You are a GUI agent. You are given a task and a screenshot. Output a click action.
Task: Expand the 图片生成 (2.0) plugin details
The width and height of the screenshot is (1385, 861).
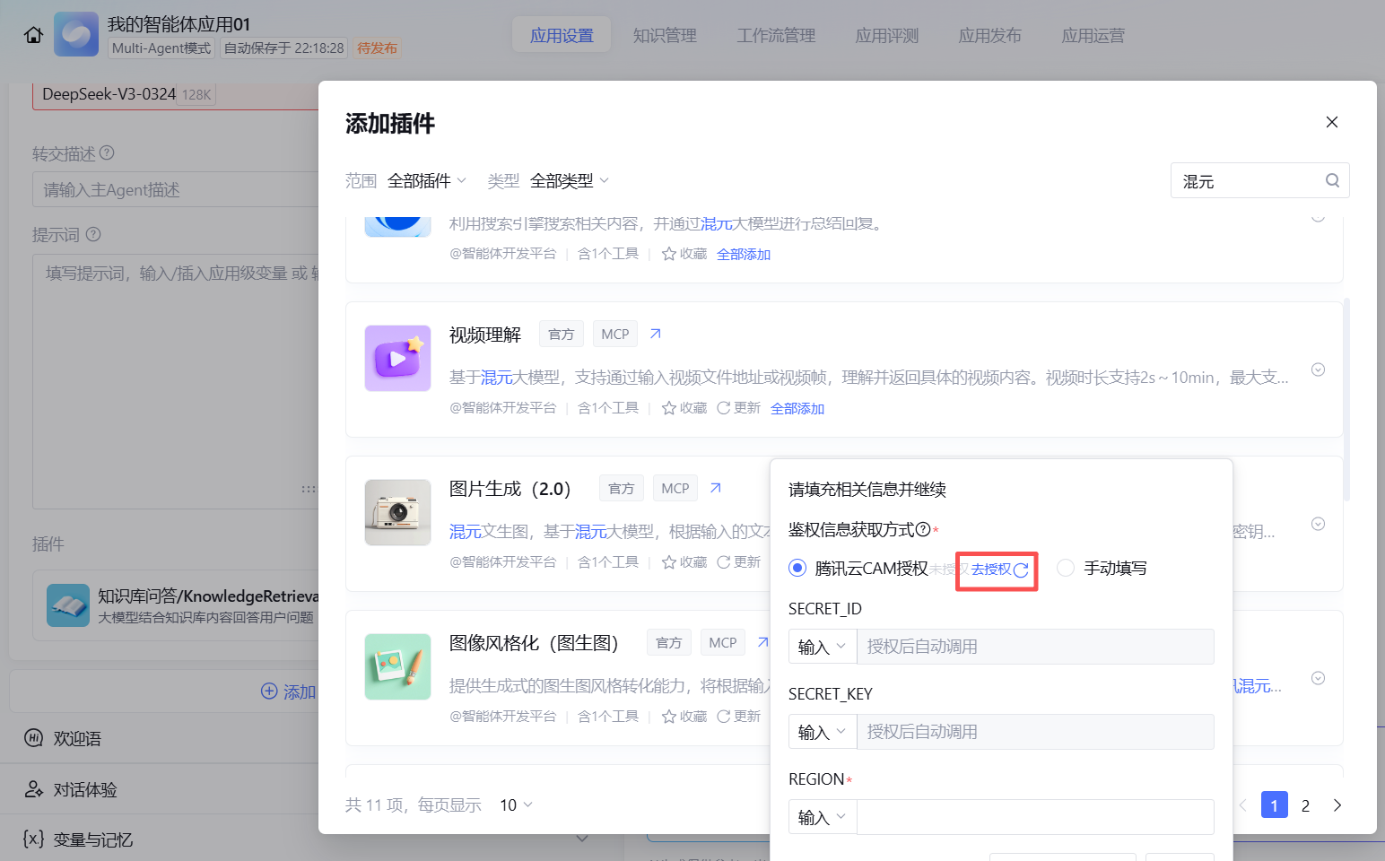(x=1318, y=524)
